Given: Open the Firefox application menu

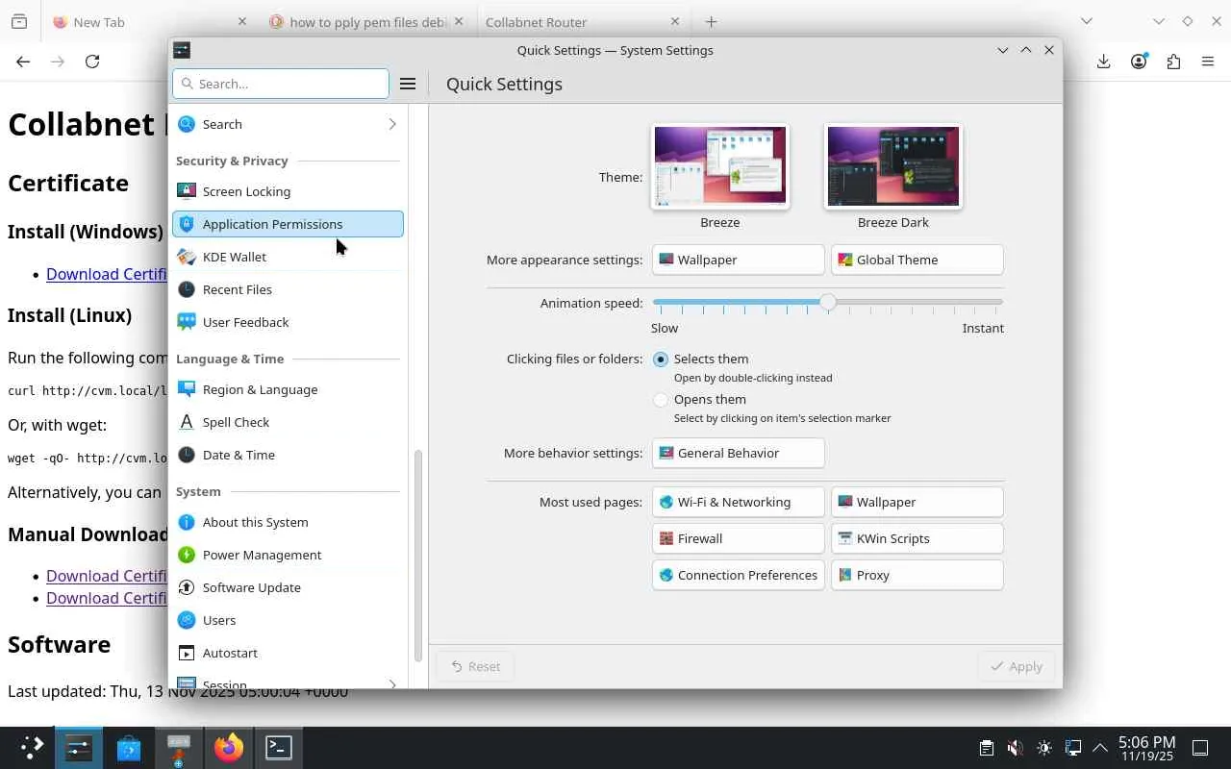Looking at the screenshot, I should click(x=1208, y=62).
